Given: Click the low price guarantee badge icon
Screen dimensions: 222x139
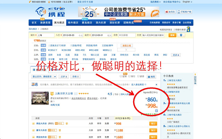Looking at the screenshot, I should pyautogui.click(x=188, y=29).
